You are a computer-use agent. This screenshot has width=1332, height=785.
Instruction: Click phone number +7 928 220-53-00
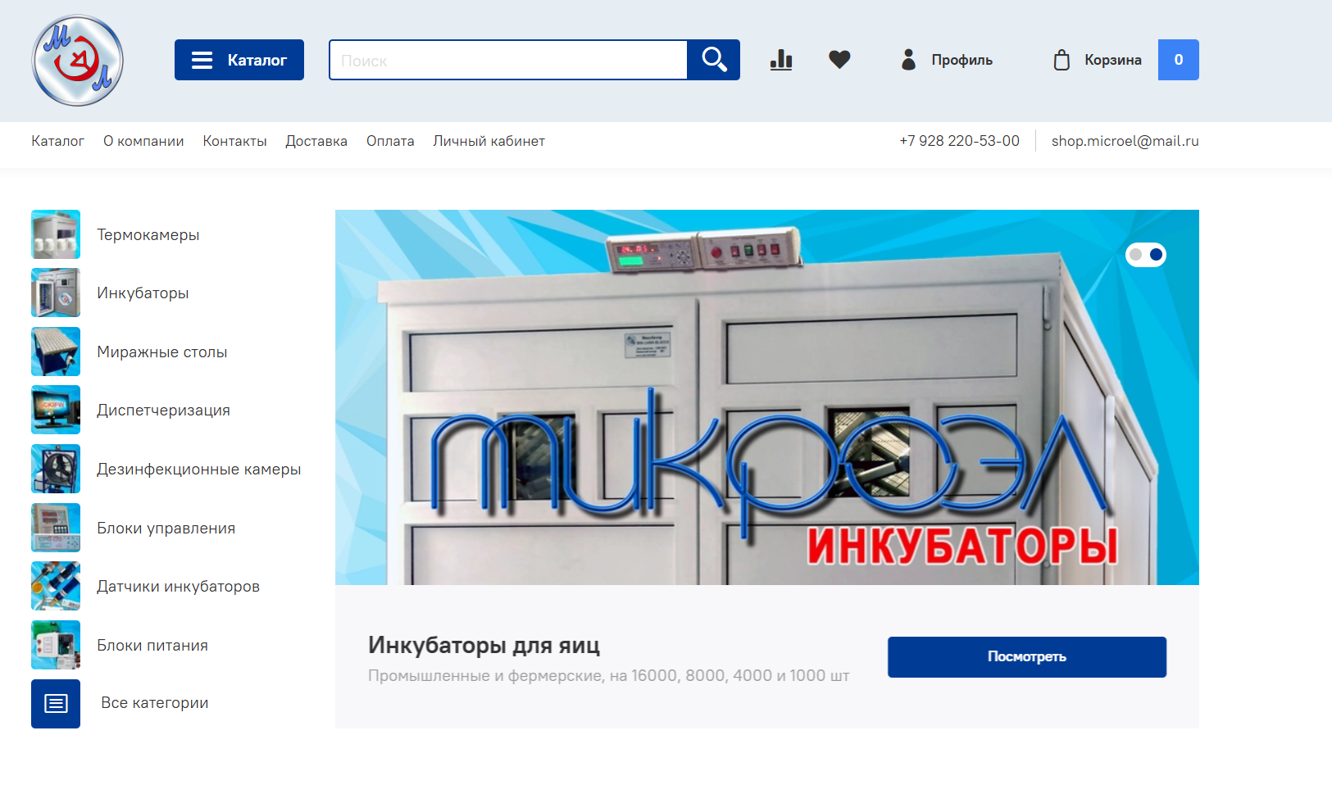pyautogui.click(x=959, y=141)
